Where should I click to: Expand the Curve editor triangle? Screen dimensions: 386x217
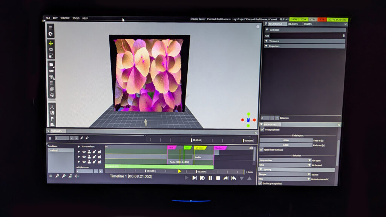pyautogui.click(x=79, y=147)
